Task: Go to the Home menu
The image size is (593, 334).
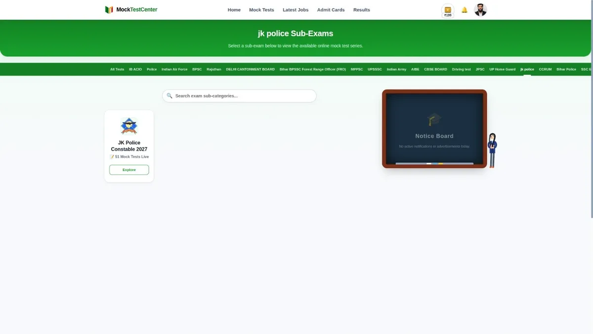Action: pyautogui.click(x=234, y=10)
